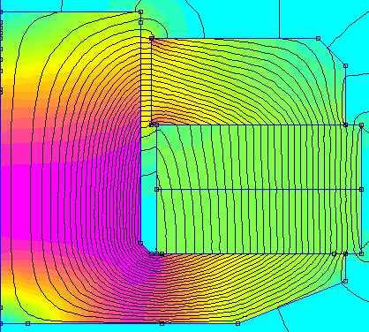Select the lower end node of the upper-right chamfer

(346, 66)
